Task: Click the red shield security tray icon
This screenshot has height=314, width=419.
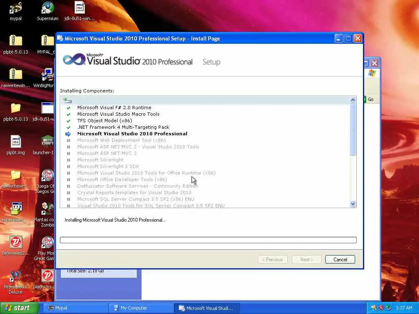Action: coord(381,308)
